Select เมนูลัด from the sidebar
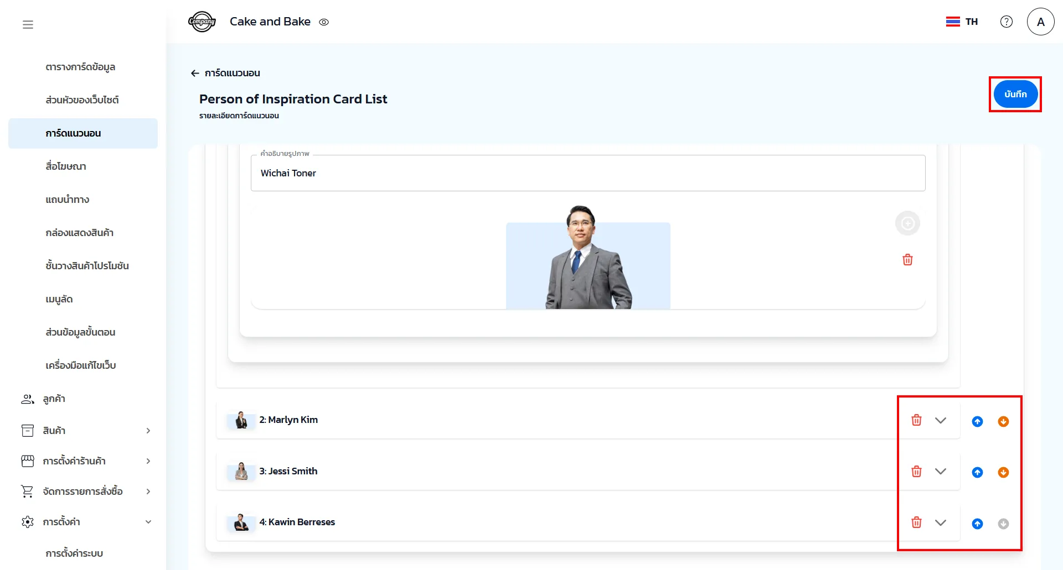 pyautogui.click(x=59, y=299)
